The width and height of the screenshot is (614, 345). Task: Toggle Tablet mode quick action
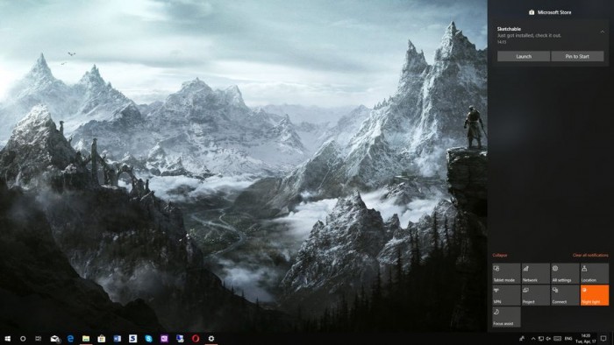click(x=506, y=273)
